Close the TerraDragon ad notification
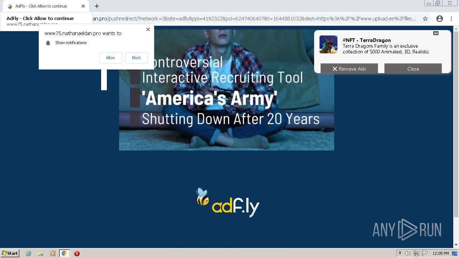459x258 pixels. [x=413, y=69]
